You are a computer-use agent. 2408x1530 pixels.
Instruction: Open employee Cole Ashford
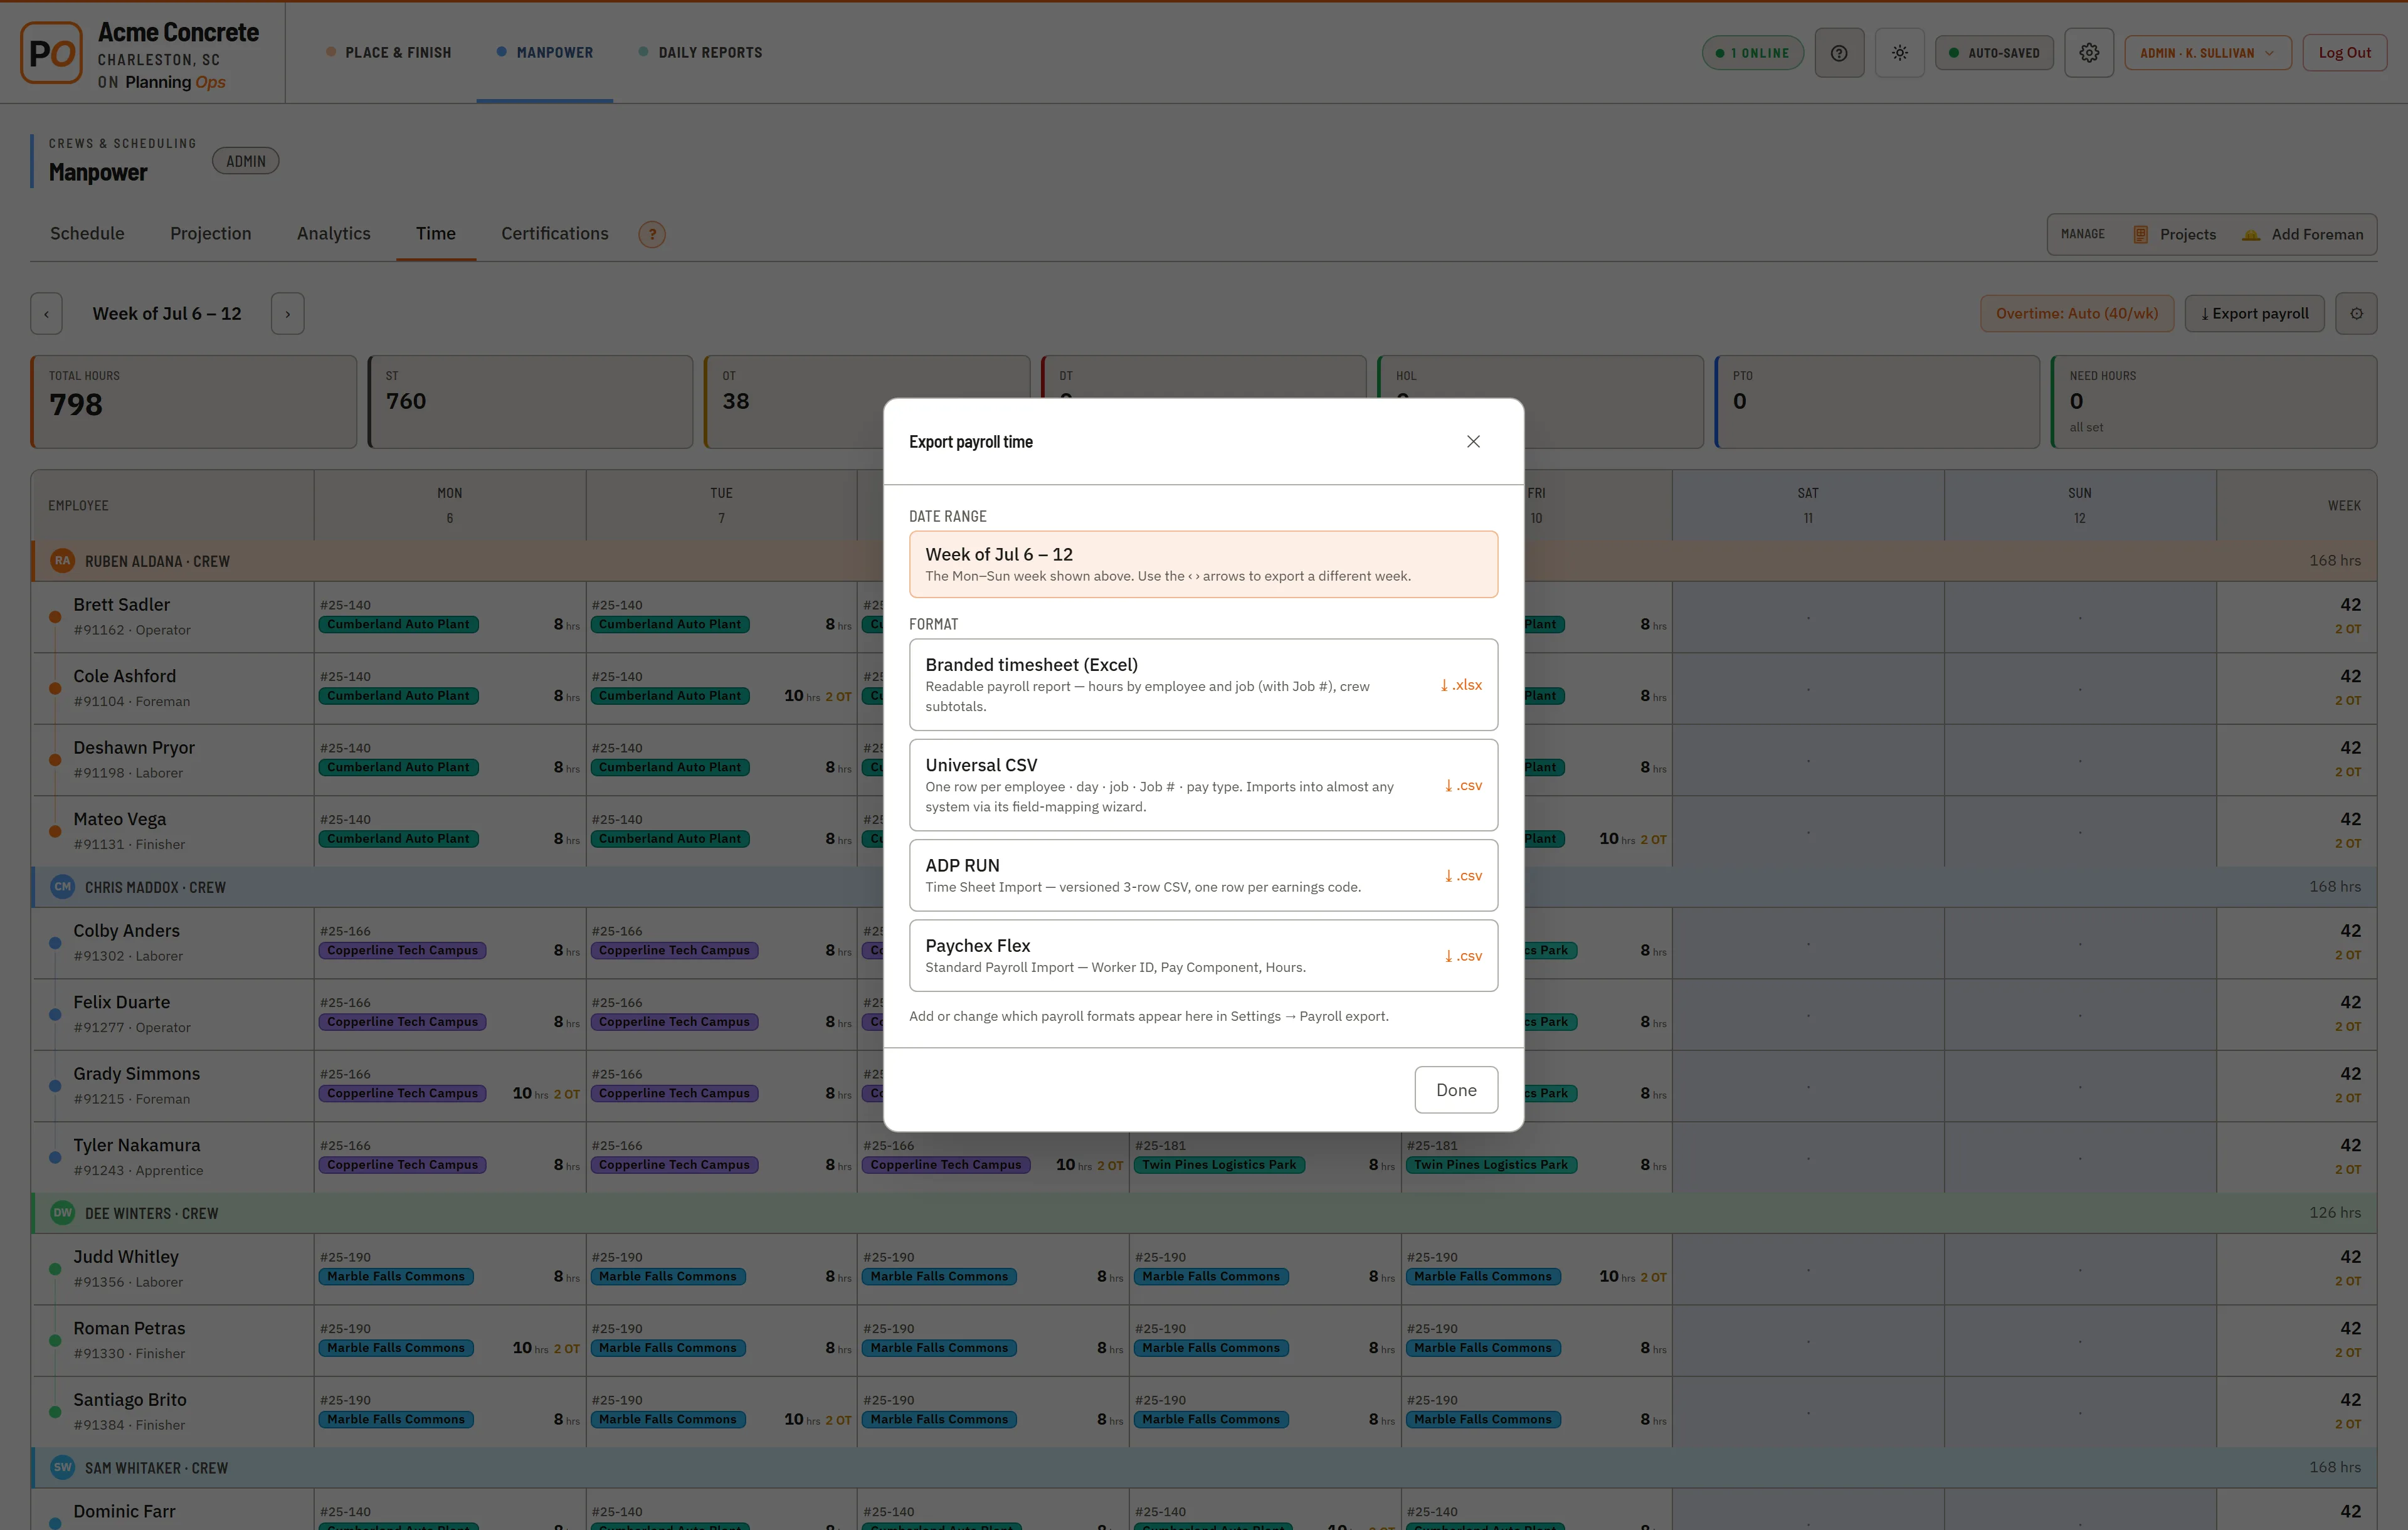(x=124, y=676)
